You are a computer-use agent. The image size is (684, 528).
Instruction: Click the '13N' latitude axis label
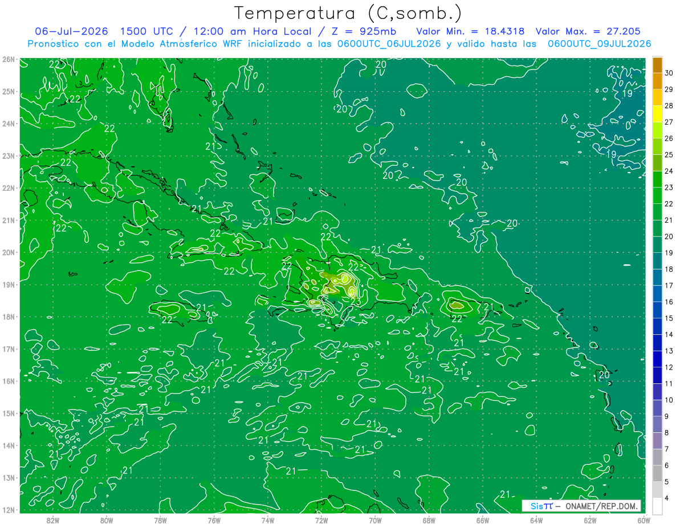(x=8, y=477)
